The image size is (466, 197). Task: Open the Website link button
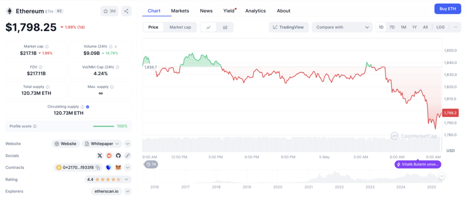pos(66,144)
